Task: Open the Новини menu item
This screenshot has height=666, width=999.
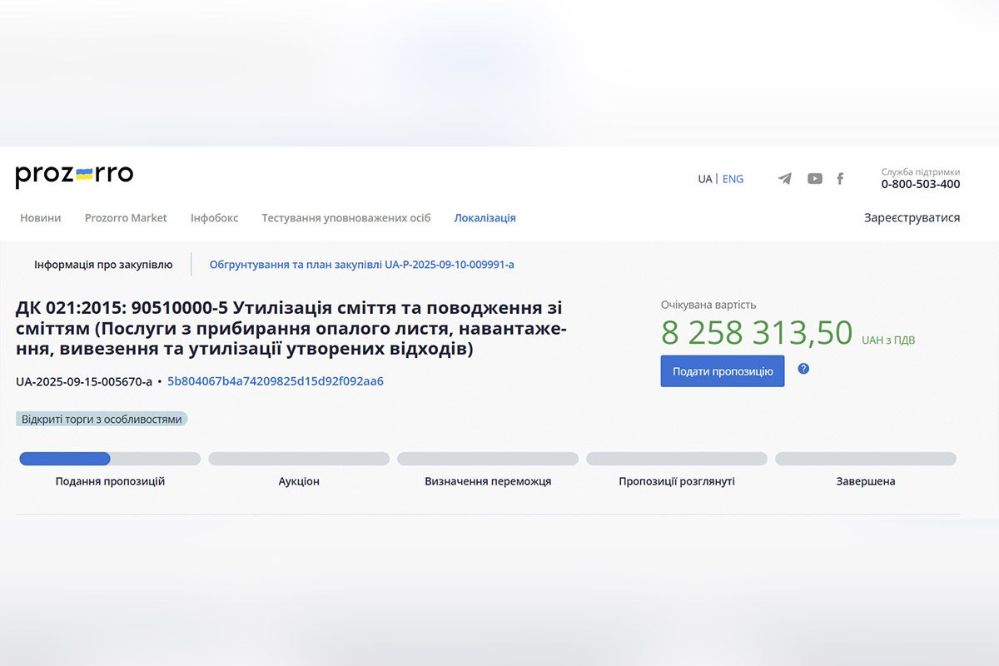Action: (40, 217)
